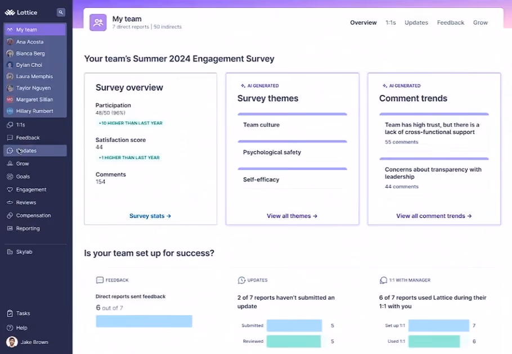Click Laura Memphis's avatar

(x=10, y=76)
